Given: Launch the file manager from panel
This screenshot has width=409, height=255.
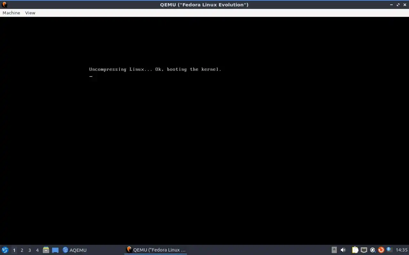Looking at the screenshot, I should click(x=46, y=250).
